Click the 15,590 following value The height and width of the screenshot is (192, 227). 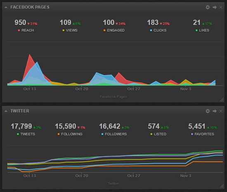66,126
